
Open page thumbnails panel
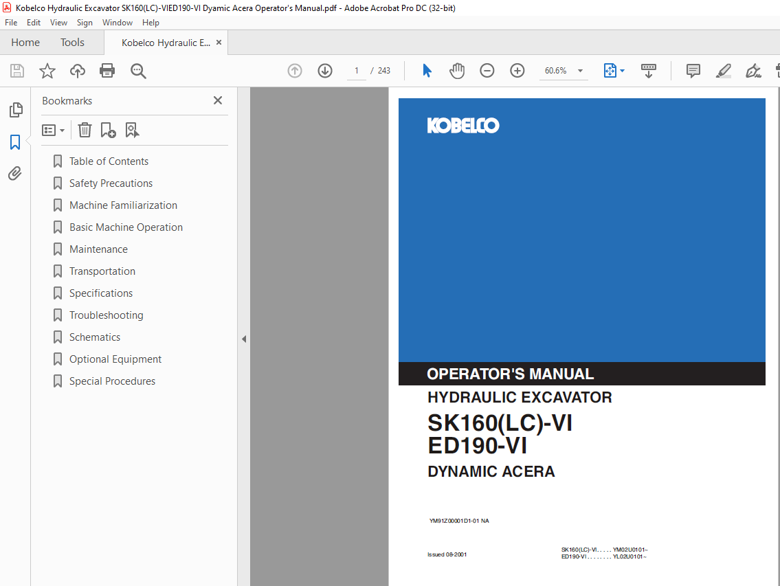pyautogui.click(x=15, y=110)
